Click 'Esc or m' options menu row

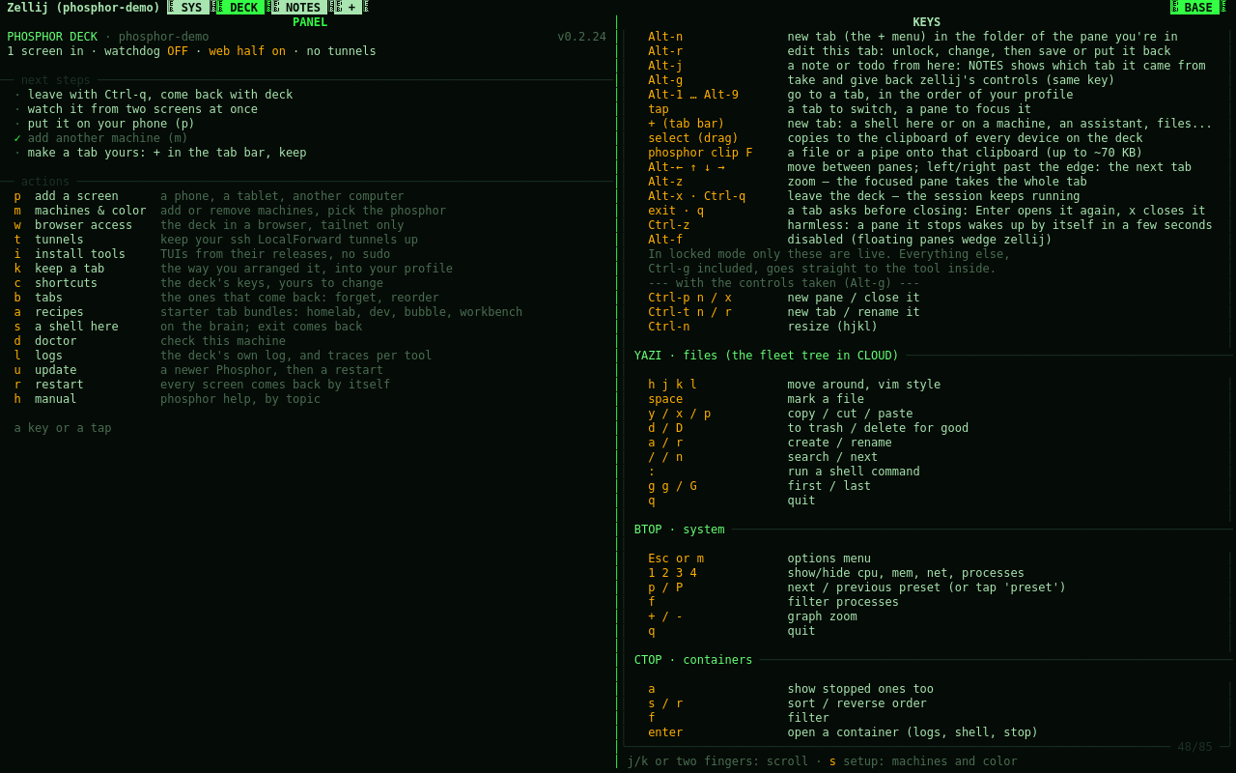(759, 558)
